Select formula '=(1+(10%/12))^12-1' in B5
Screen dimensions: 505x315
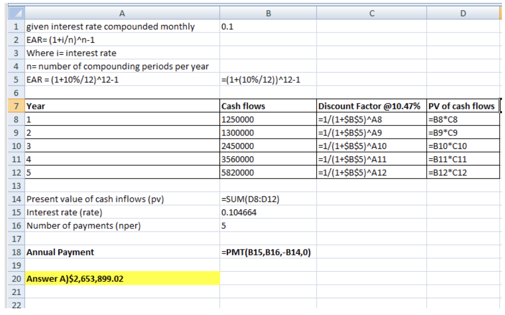pyautogui.click(x=268, y=80)
